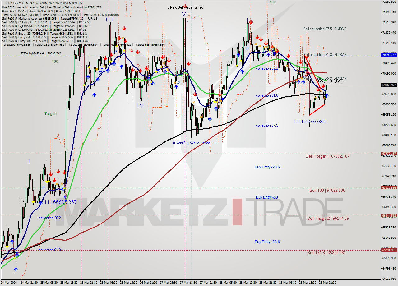The height and width of the screenshot is (286, 398).
Task: Click the green 'Target1' label
Action: (x=51, y=114)
